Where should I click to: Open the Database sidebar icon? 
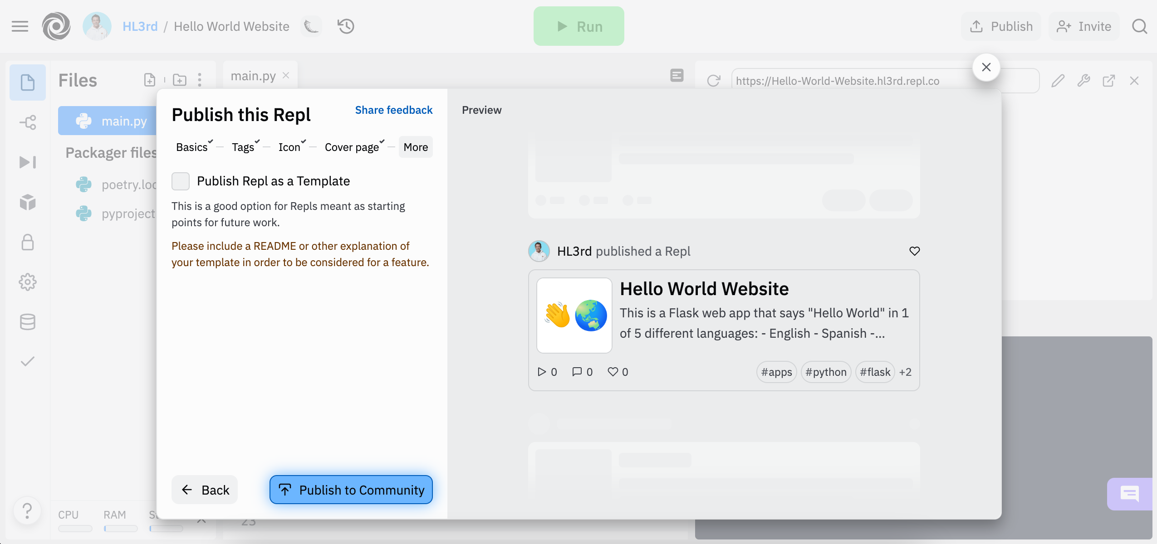28,322
